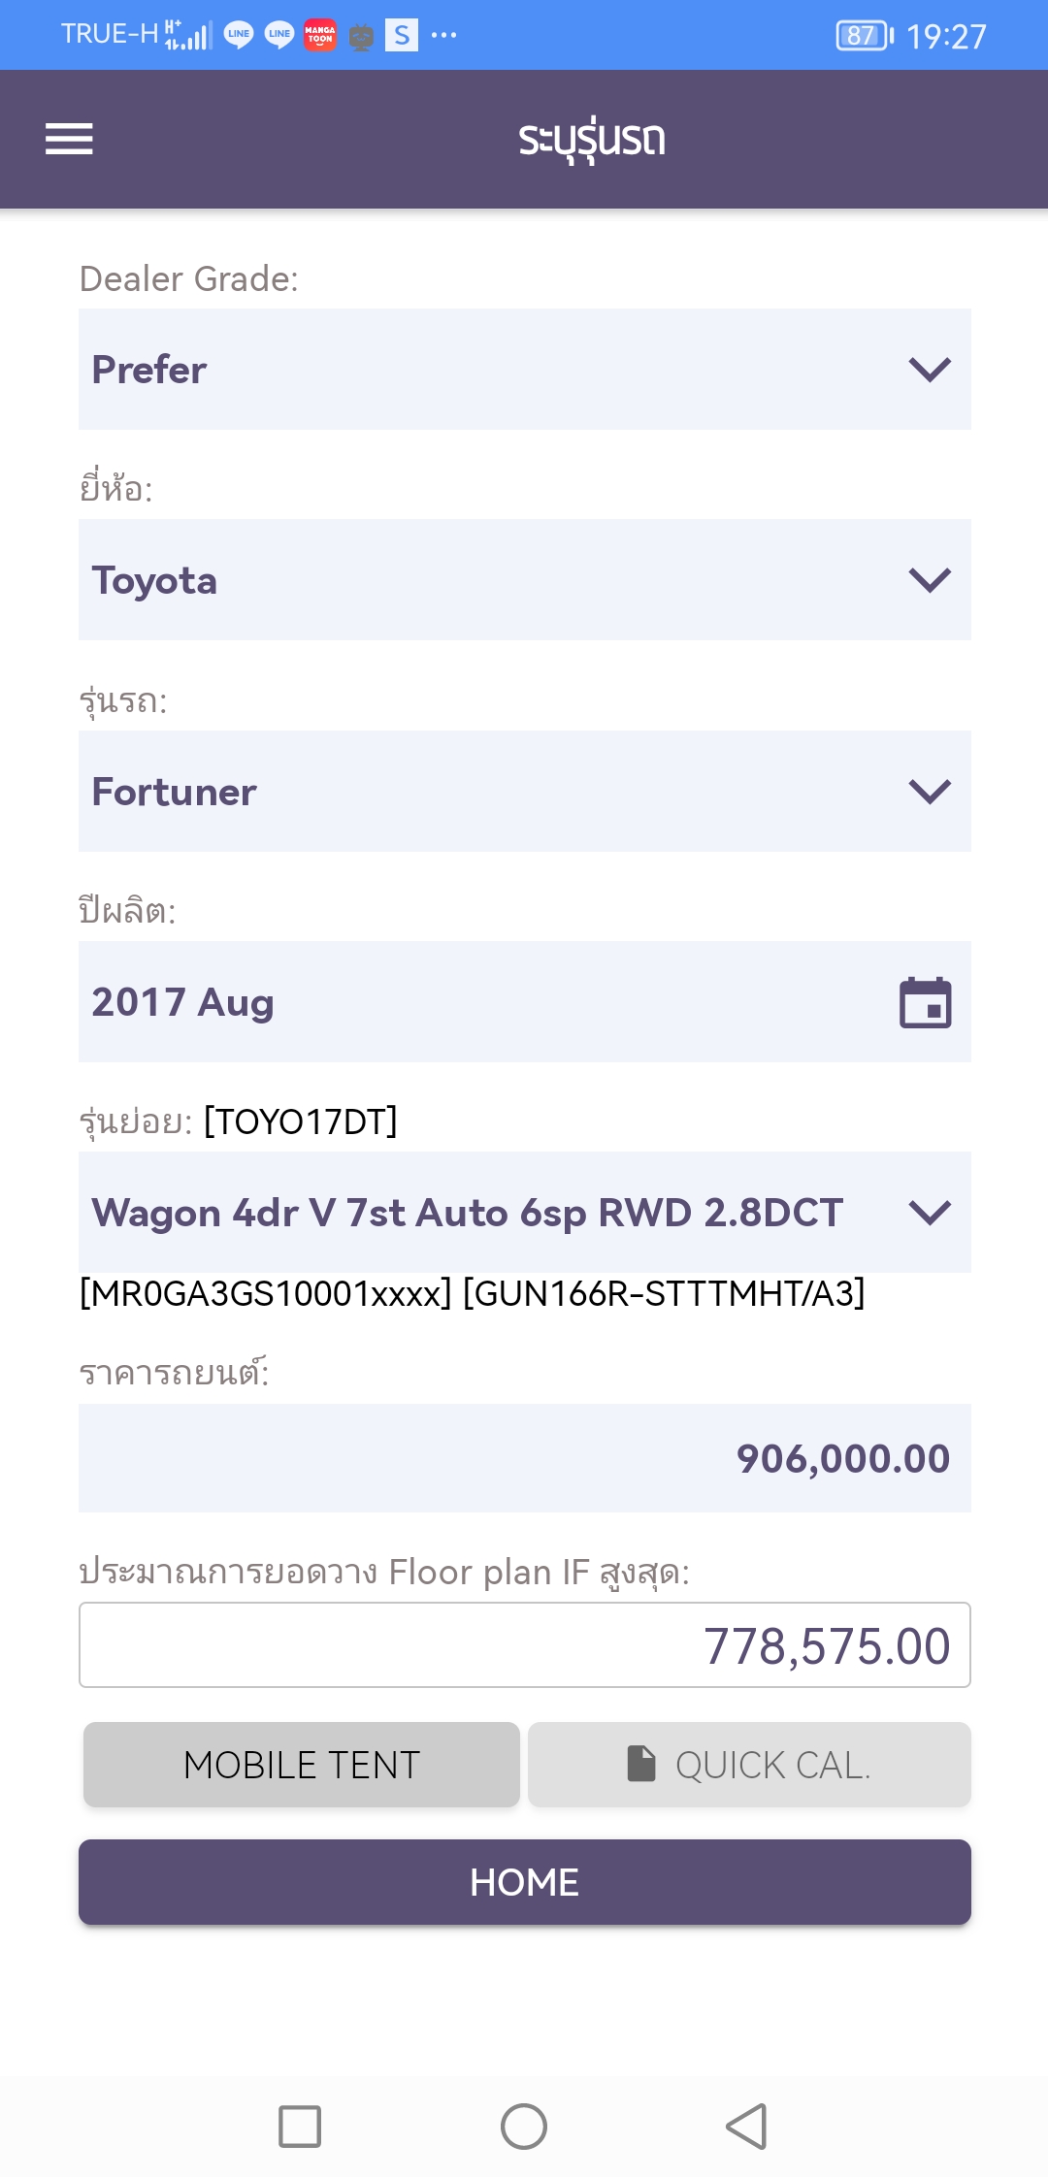Click the MOBILE TENT button
The height and width of the screenshot is (2177, 1048).
302,1765
